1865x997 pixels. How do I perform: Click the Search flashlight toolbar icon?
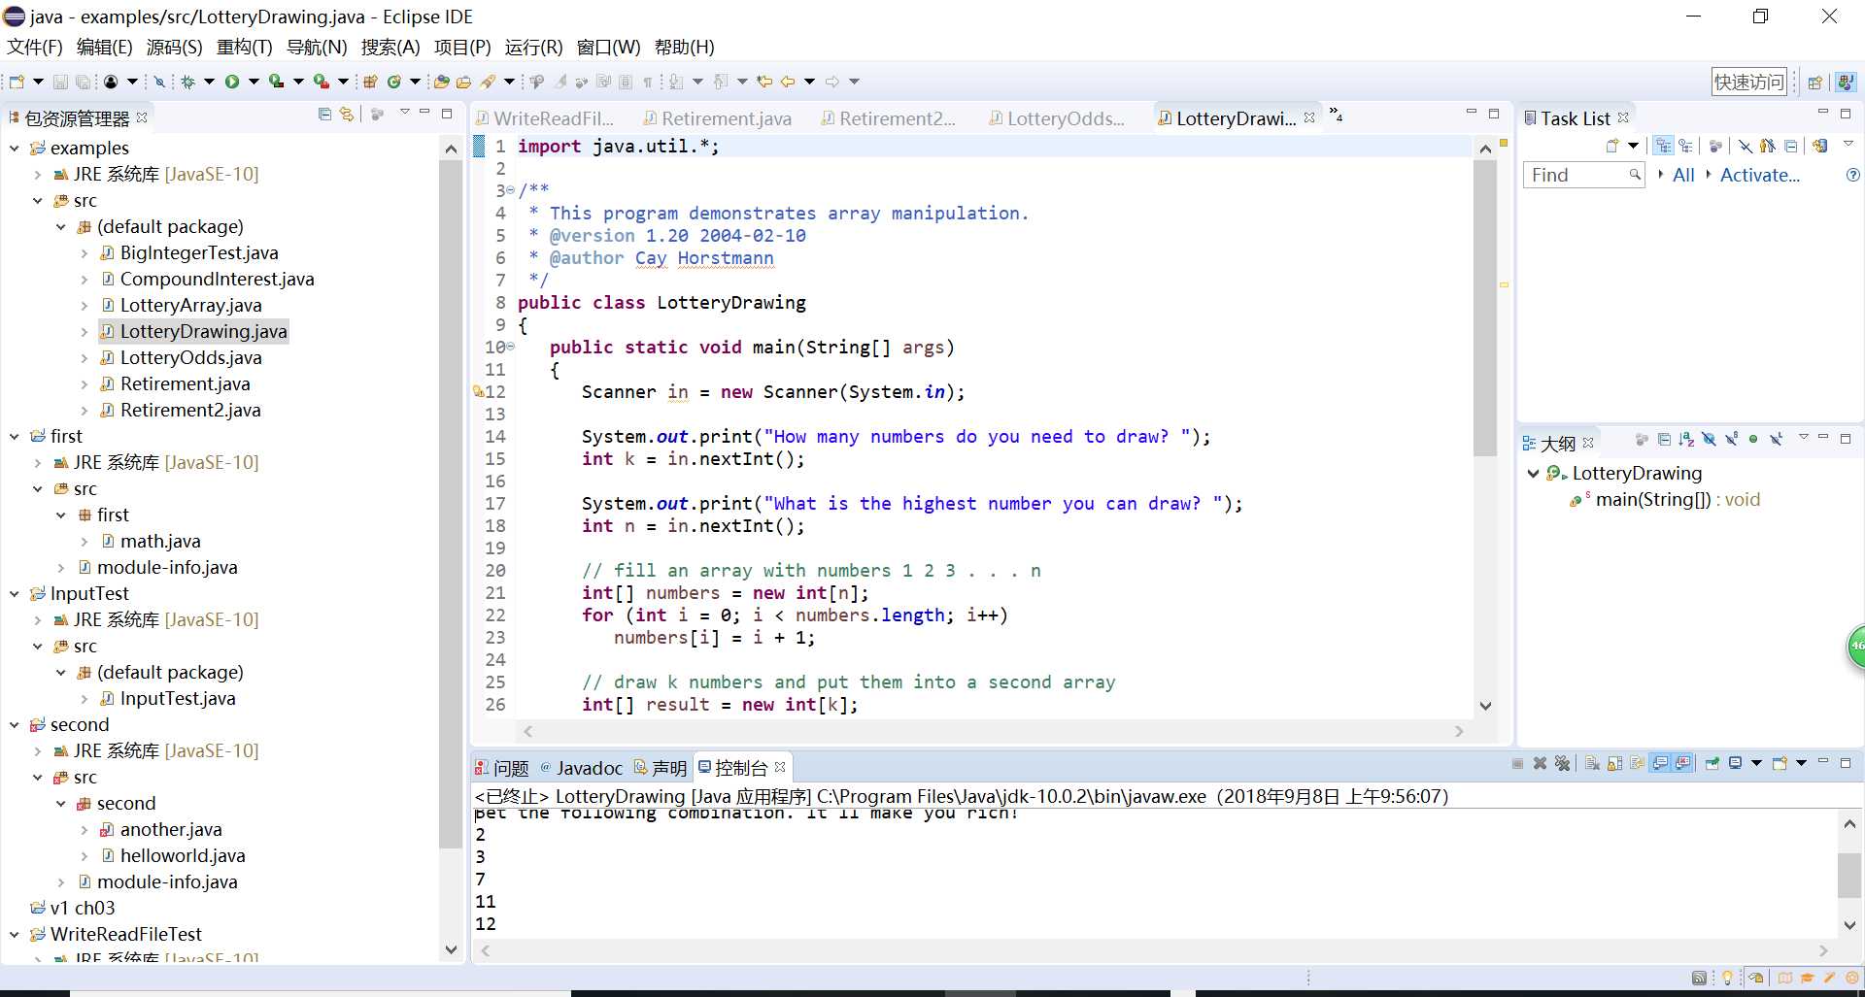point(488,82)
